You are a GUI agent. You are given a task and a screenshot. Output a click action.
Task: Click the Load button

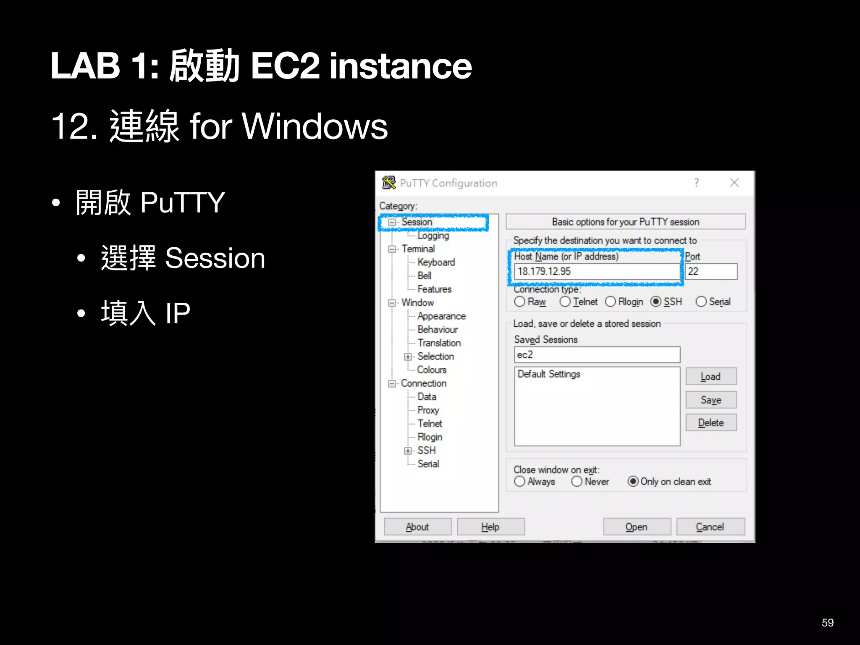pyautogui.click(x=711, y=376)
